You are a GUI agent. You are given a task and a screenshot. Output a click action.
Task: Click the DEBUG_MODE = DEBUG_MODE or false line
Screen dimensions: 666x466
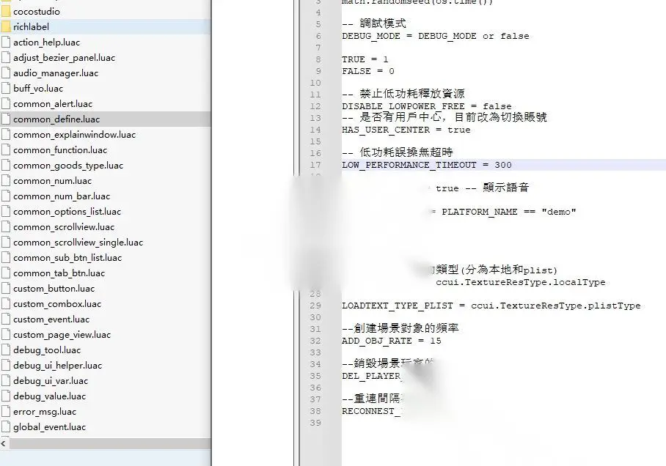(436, 36)
